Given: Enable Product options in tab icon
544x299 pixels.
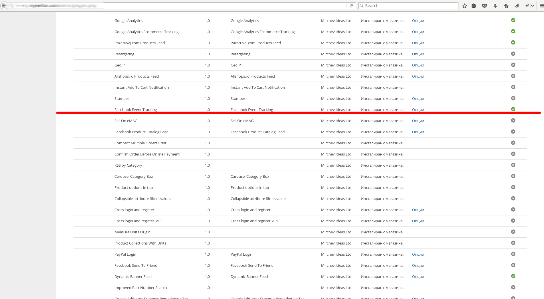Looking at the screenshot, I should (x=513, y=187).
